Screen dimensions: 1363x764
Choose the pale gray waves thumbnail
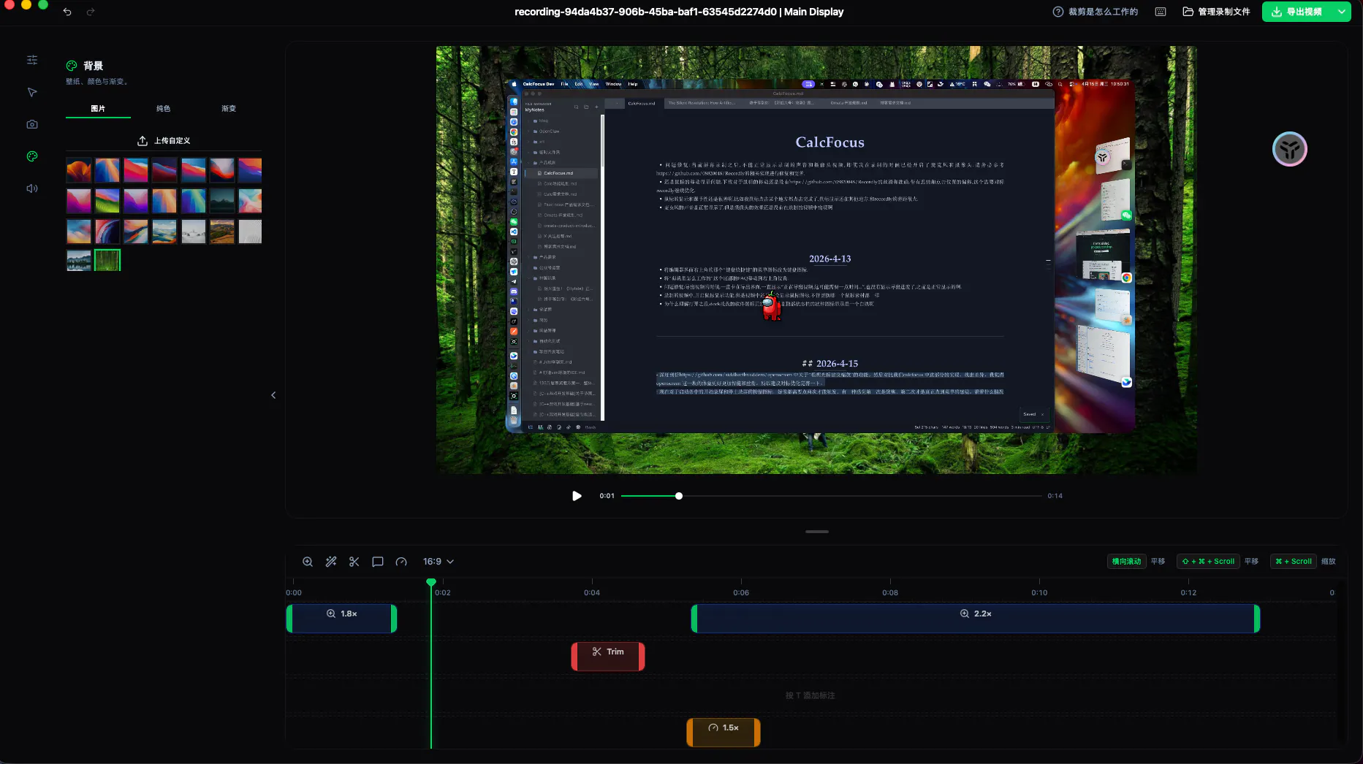point(250,232)
